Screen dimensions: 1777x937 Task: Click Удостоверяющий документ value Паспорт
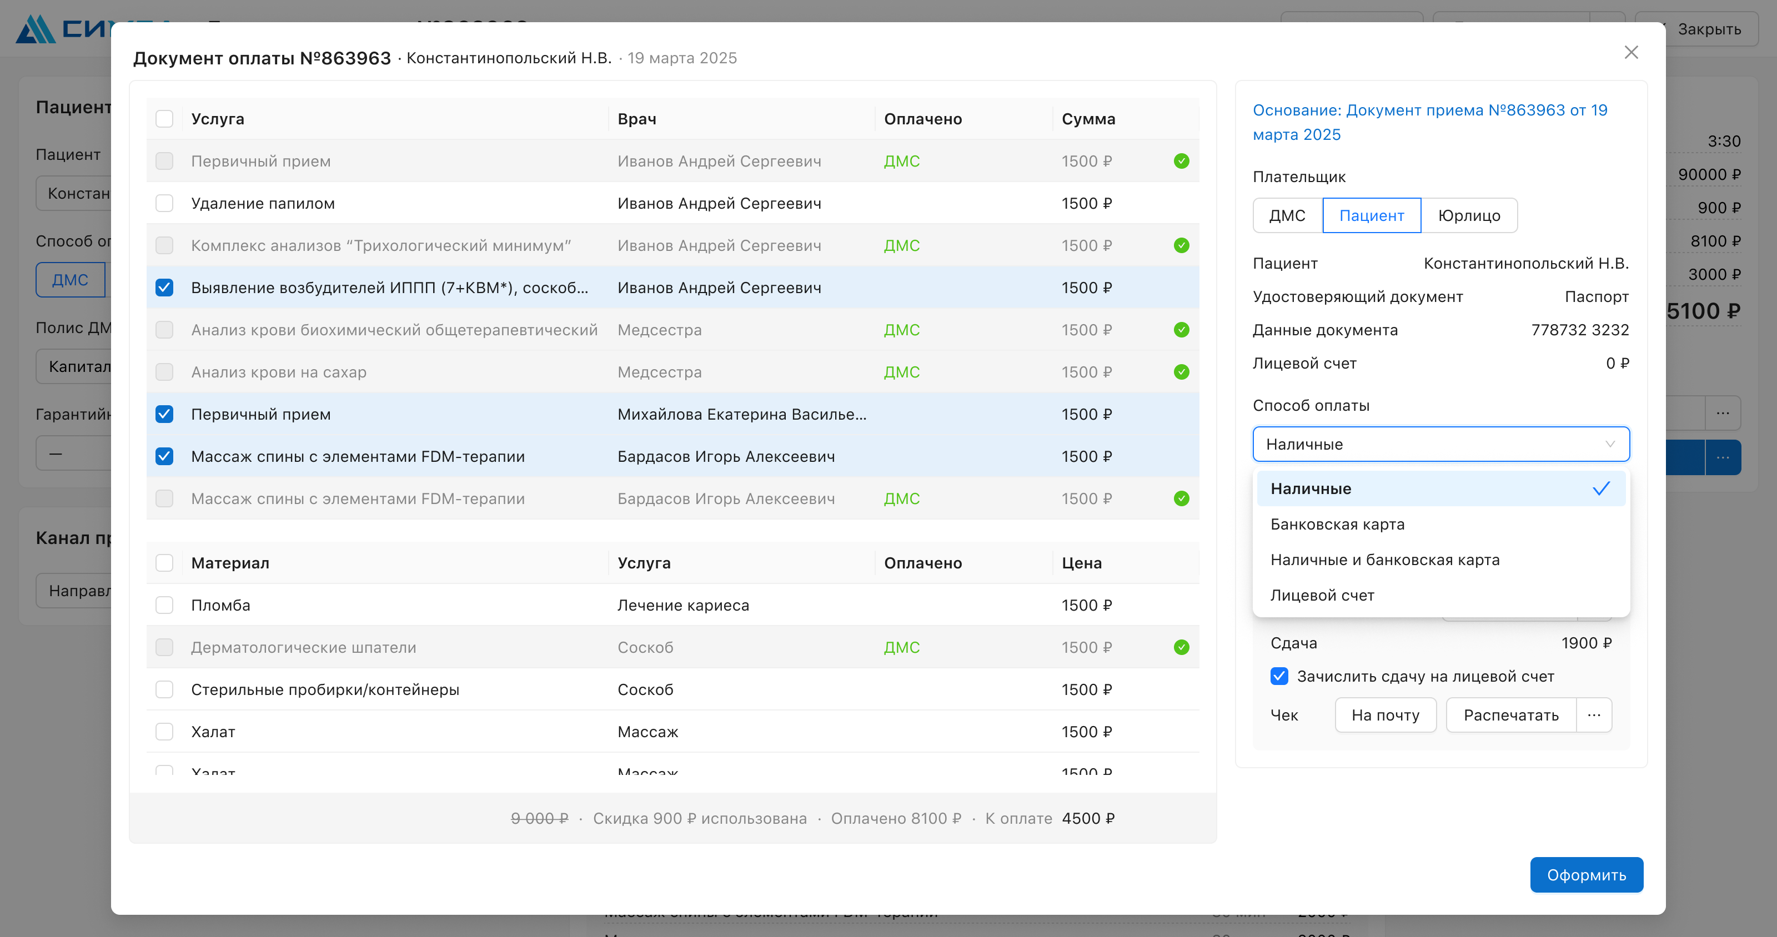coord(1597,297)
